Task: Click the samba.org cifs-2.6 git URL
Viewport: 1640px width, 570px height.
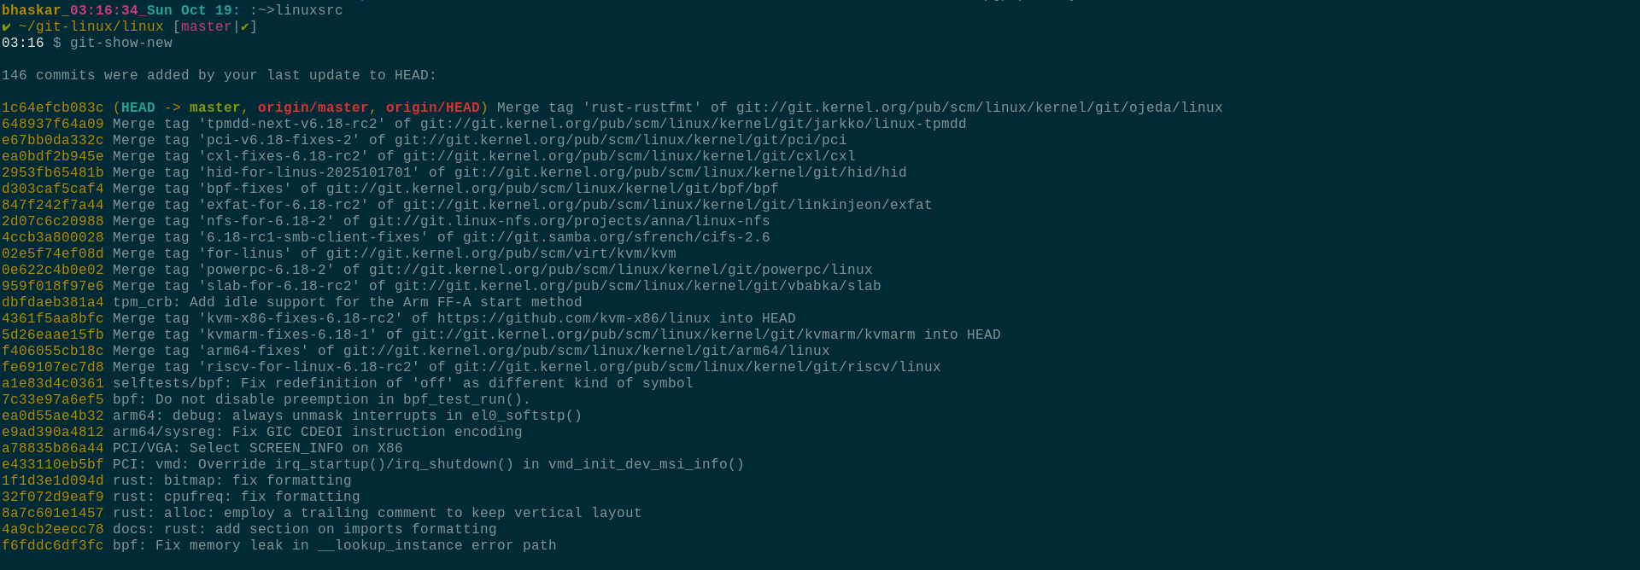Action: pos(616,237)
